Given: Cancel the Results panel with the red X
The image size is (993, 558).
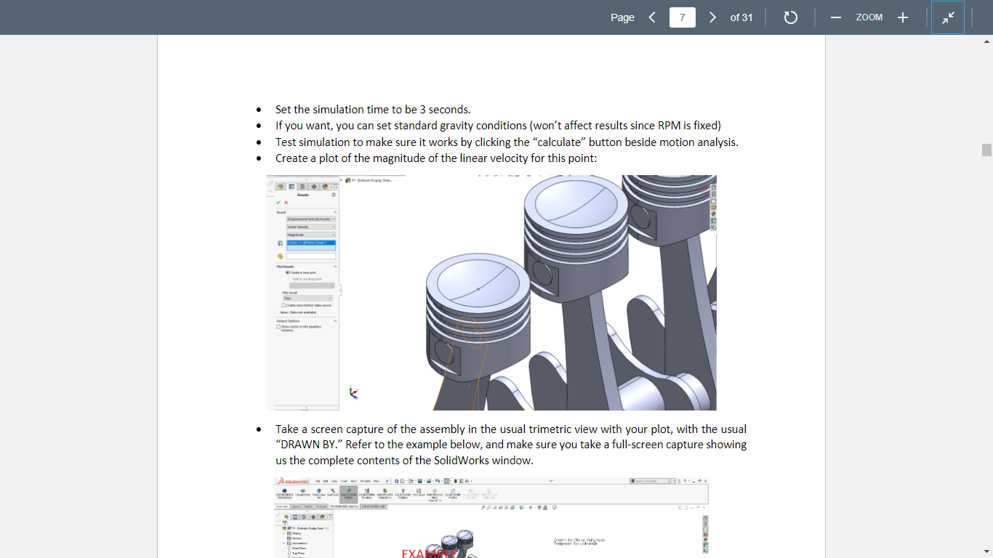Looking at the screenshot, I should (x=285, y=202).
